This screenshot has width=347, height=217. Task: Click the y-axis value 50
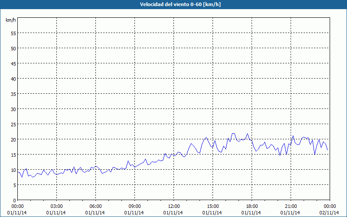pos(13,48)
